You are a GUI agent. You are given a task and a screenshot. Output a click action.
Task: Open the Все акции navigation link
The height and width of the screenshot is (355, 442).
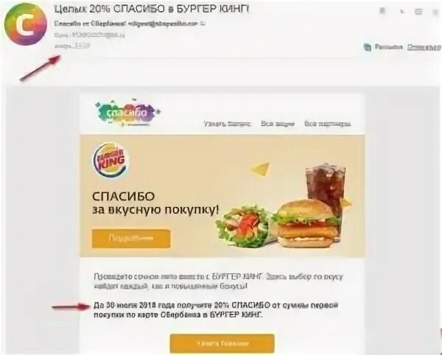click(x=278, y=124)
